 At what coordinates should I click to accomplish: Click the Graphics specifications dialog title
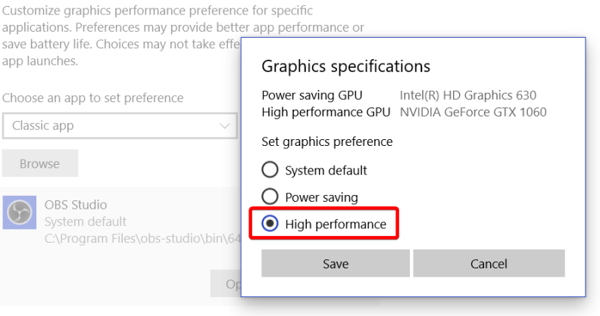[345, 66]
